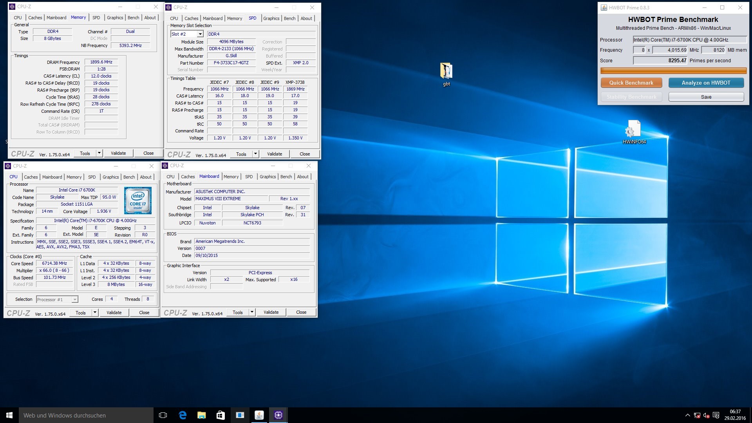Click CAS# Latency value 12.0 clocks

[101, 76]
